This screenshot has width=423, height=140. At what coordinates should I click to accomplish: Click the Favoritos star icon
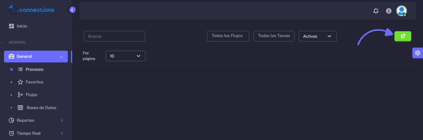(20, 82)
